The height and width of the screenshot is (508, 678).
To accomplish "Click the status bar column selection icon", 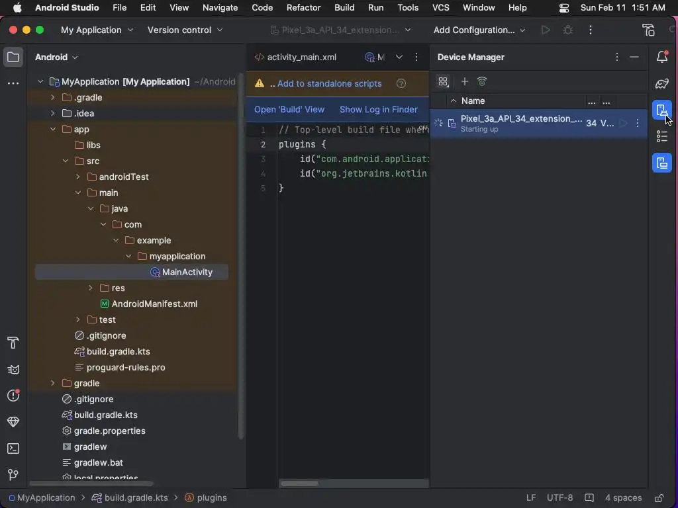I will click(589, 497).
